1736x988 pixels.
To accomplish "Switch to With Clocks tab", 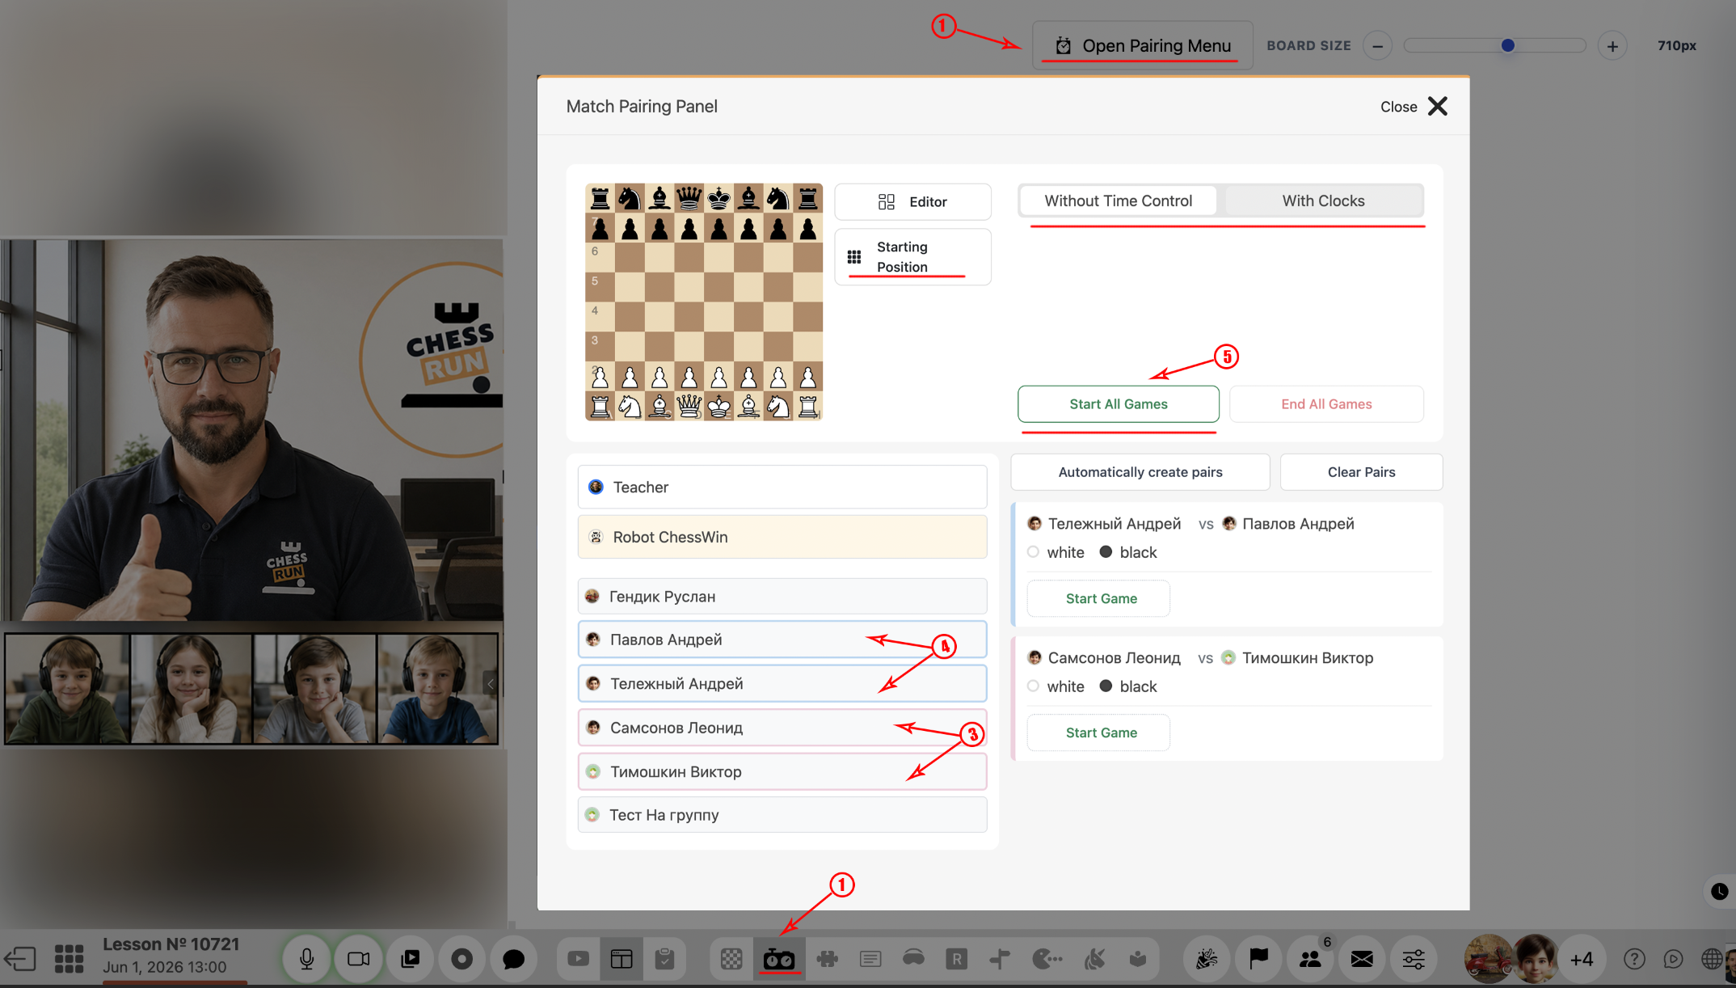I will [1323, 201].
